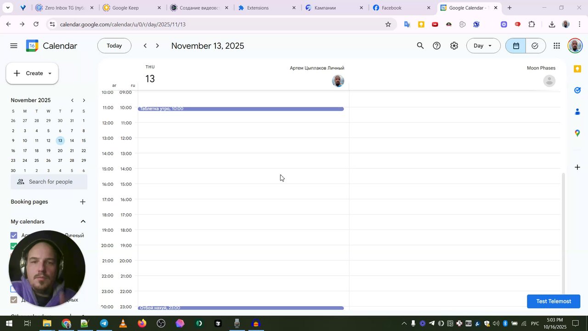The image size is (588, 331).
Task: Click the browser address bar URL
Action: click(x=123, y=24)
